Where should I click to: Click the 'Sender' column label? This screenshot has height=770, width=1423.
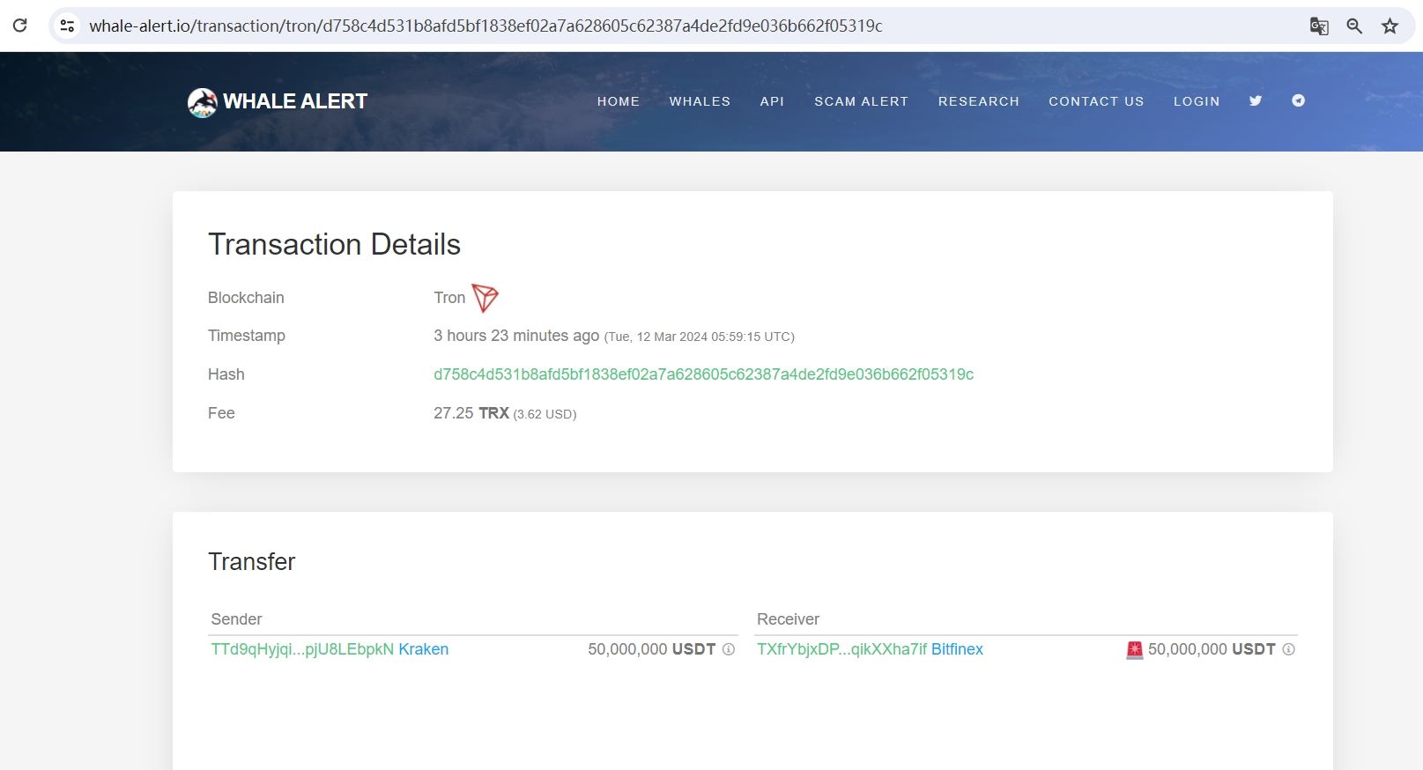pos(236,619)
